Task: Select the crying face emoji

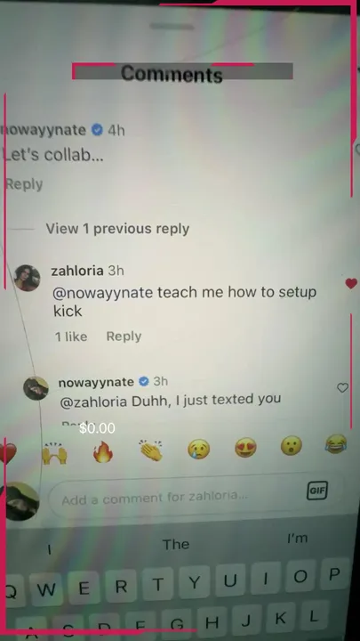Action: pos(199,449)
